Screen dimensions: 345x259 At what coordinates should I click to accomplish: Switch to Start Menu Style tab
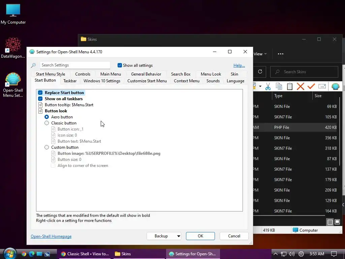pyautogui.click(x=51, y=74)
